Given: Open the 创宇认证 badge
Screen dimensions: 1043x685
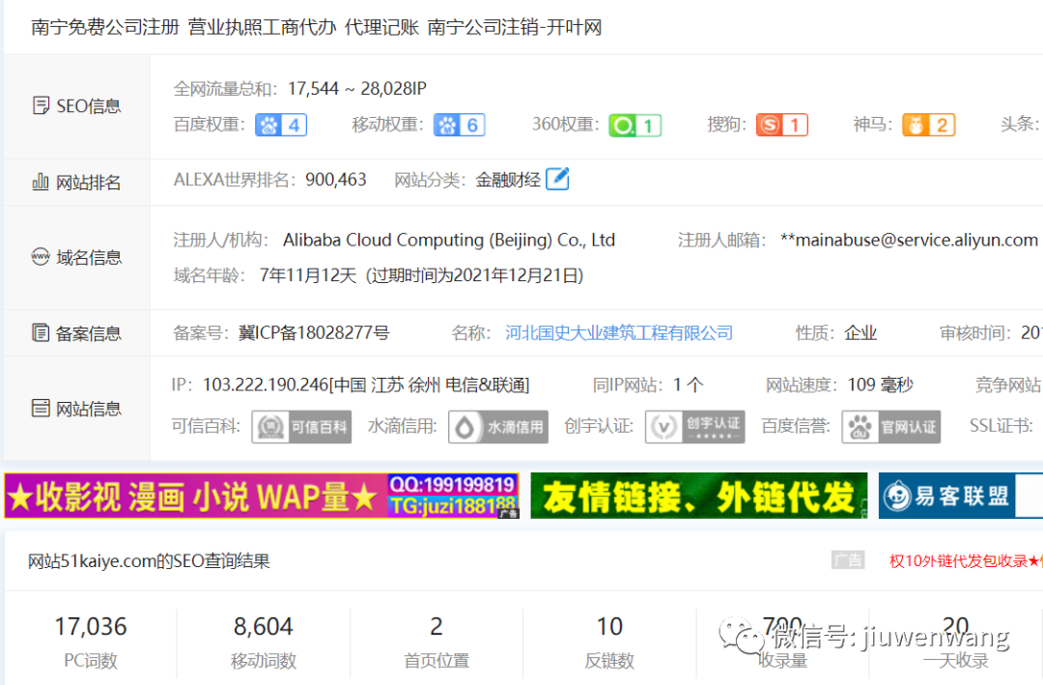Looking at the screenshot, I should [x=694, y=427].
